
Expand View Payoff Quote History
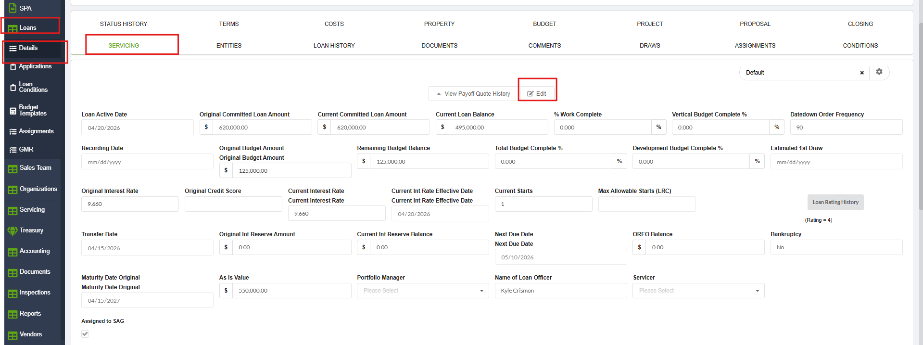coord(473,94)
